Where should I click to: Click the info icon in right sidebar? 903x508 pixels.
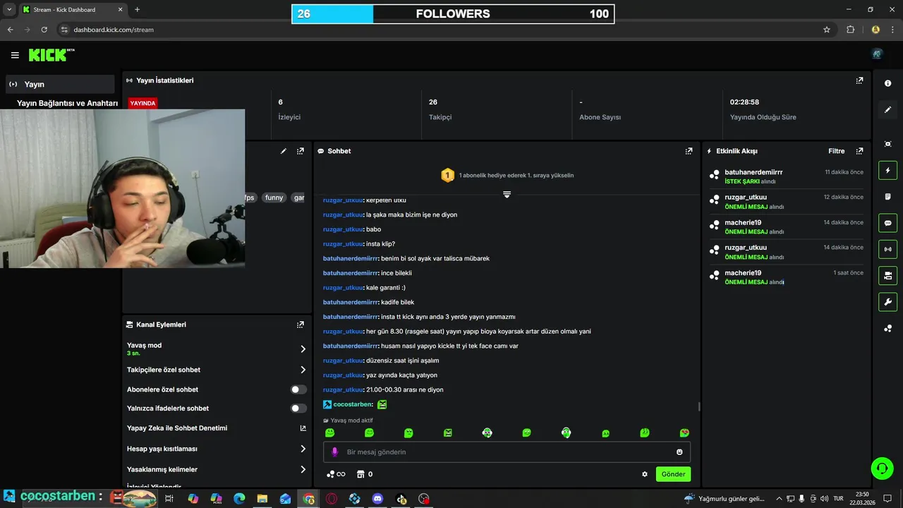[887, 83]
